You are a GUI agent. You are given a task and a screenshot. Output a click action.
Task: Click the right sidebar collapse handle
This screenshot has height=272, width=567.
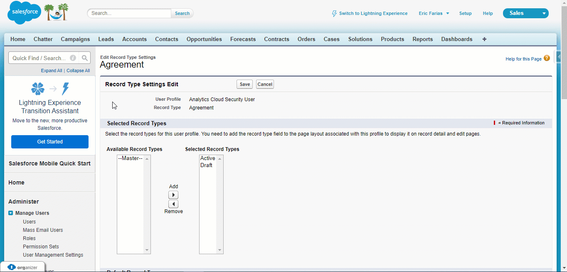pos(558,57)
